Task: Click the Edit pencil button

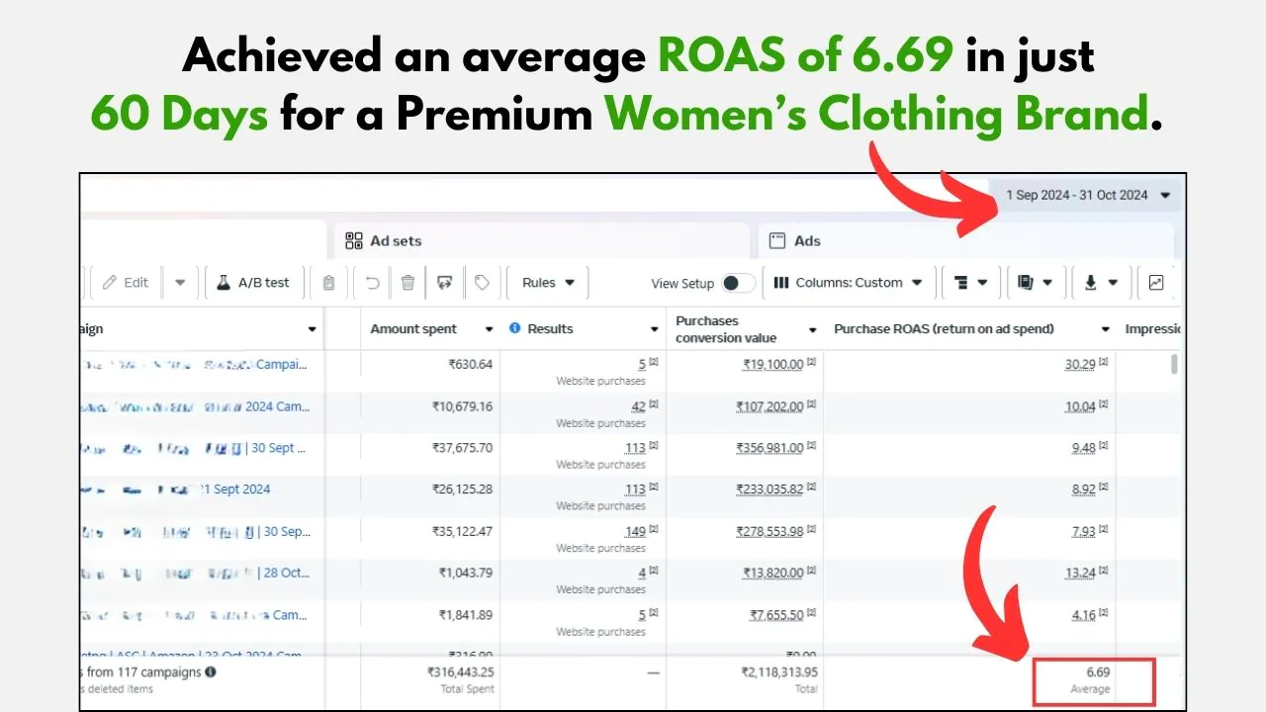Action: [x=125, y=283]
